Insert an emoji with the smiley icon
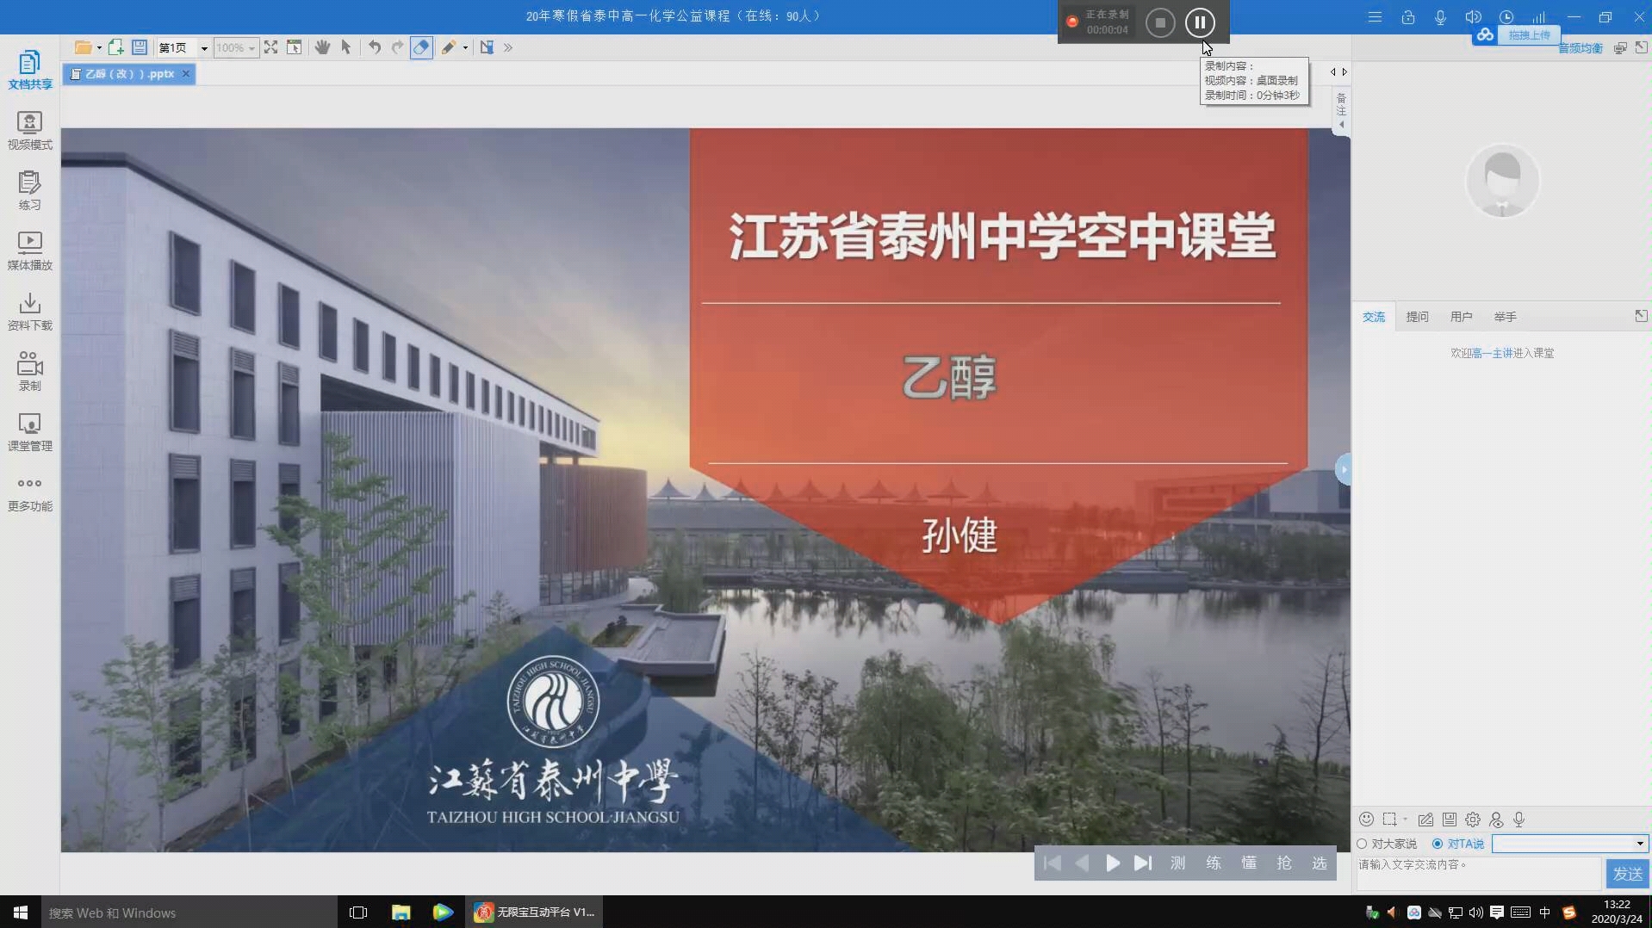The image size is (1652, 928). tap(1366, 819)
